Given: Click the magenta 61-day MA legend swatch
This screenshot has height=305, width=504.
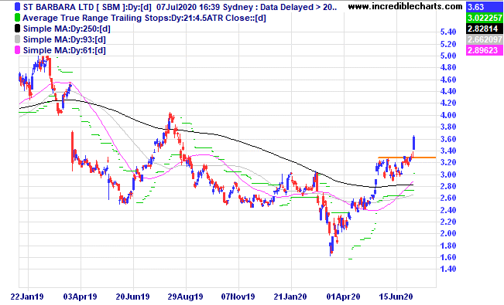Looking at the screenshot, I should click(x=17, y=50).
